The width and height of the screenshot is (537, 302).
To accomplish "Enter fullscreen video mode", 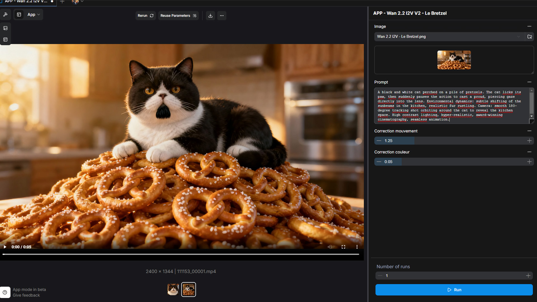I will [x=343, y=247].
